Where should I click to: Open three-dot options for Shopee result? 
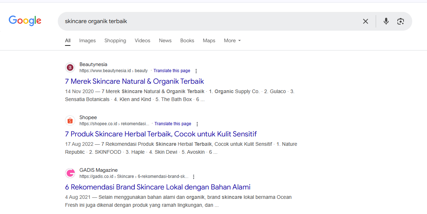coord(197,124)
